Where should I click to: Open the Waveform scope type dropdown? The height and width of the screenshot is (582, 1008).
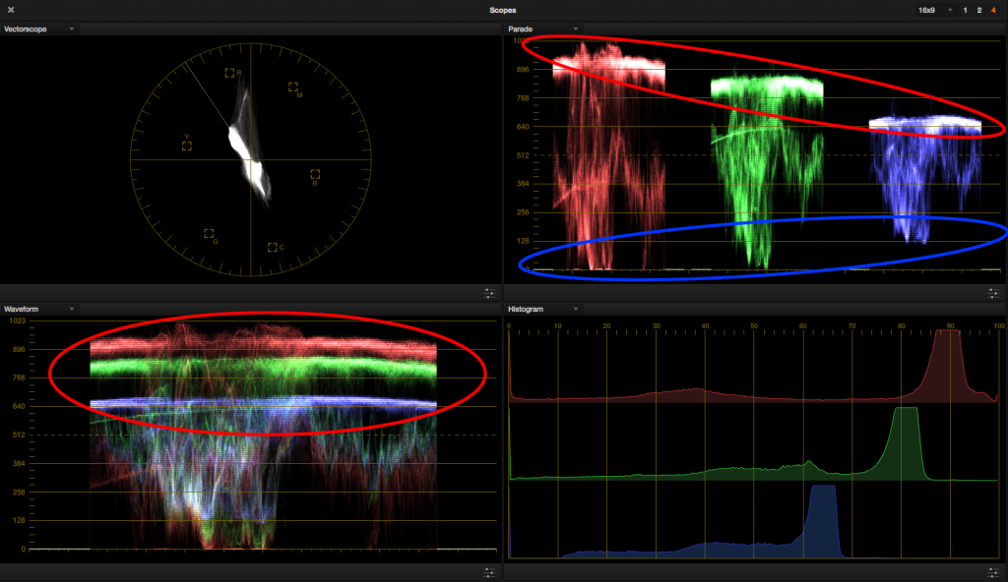tap(72, 309)
